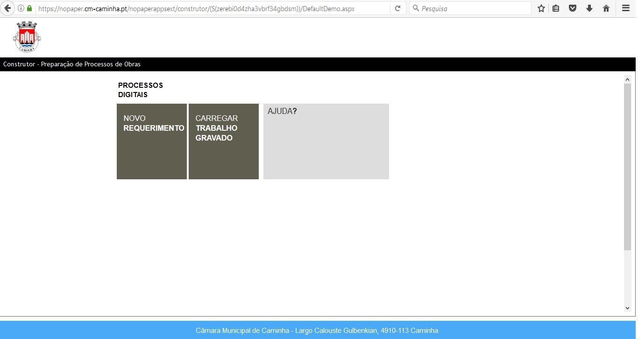Click the Pocket save icon
Viewport: 638px width, 339px height.
tap(572, 8)
